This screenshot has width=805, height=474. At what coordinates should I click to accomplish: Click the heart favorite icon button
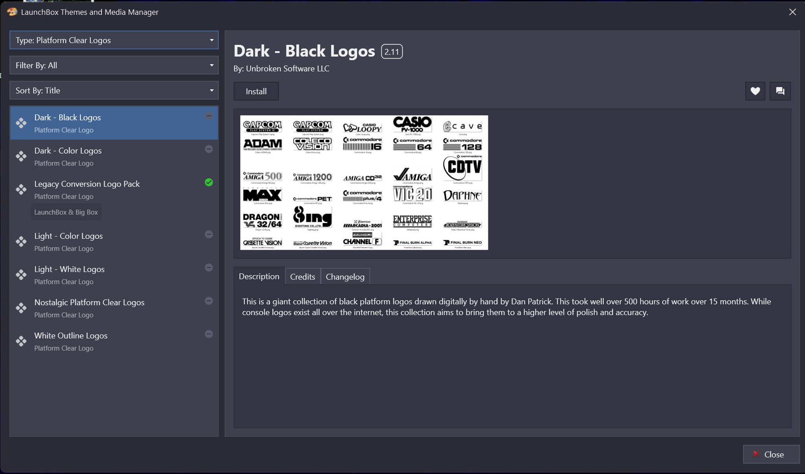coord(755,91)
